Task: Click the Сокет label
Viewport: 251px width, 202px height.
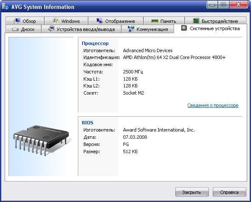Action: 91,93
